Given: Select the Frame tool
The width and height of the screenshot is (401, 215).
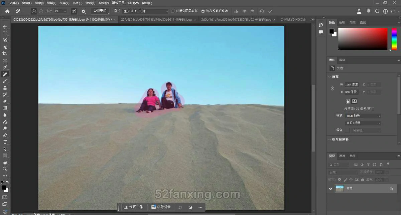Looking at the screenshot, I should click(5, 61).
